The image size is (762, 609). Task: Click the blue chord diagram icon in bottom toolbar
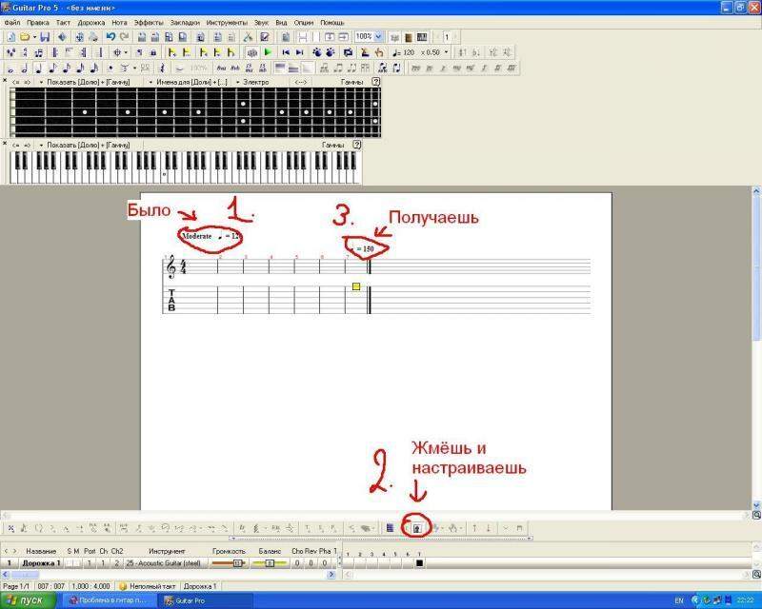click(390, 528)
